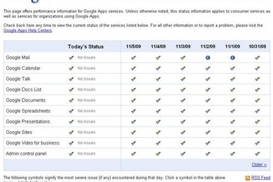Show older status dates with Older link
273x182 pixels.
[x=259, y=165]
